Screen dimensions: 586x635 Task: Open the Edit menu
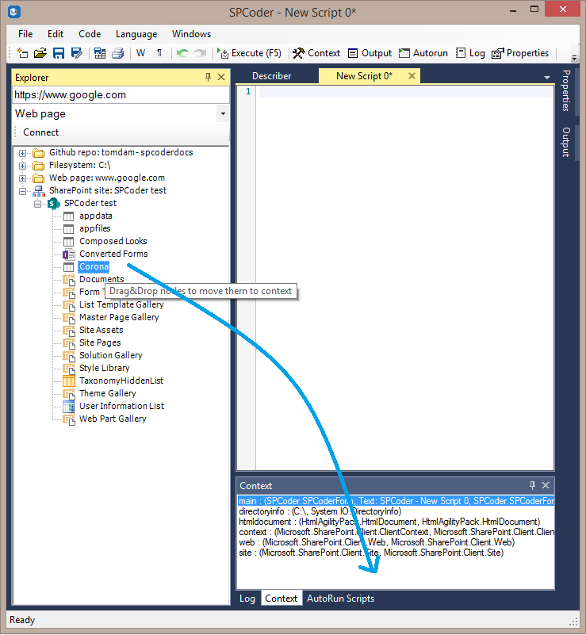pos(55,34)
